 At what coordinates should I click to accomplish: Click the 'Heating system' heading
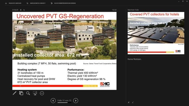click(27, 70)
